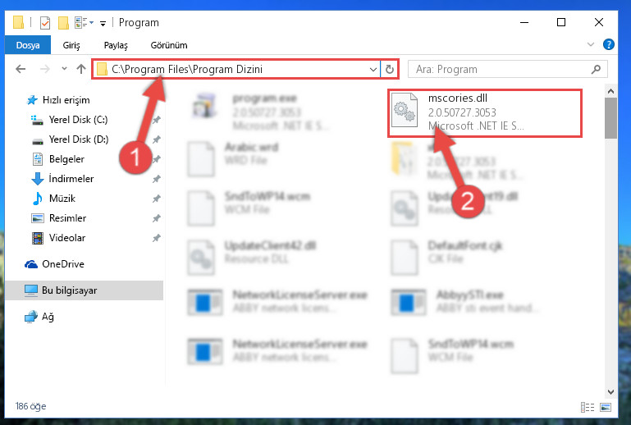Click Properties icon in quick access toolbar
The height and width of the screenshot is (425, 631).
(45, 23)
